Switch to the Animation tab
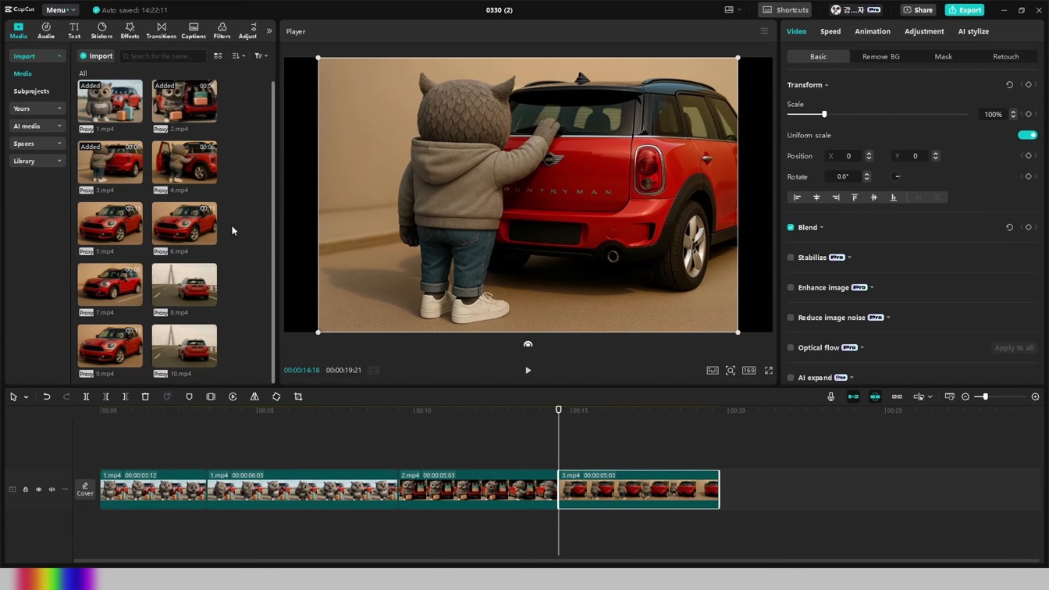The image size is (1049, 590). (873, 31)
